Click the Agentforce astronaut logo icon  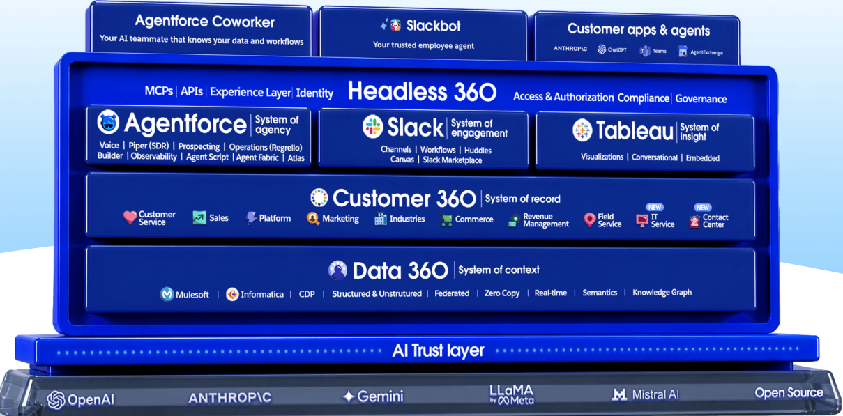click(108, 123)
